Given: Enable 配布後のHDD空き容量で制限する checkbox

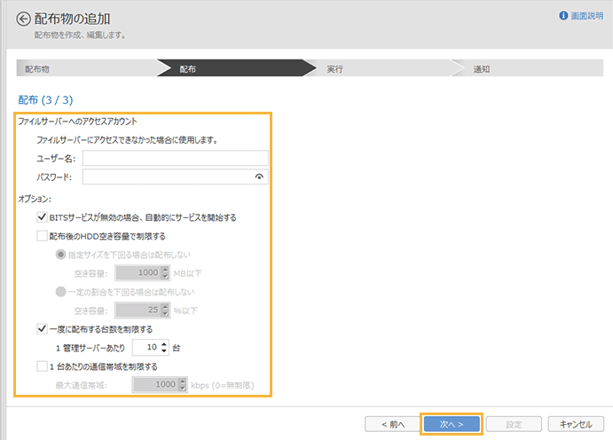Looking at the screenshot, I should pos(42,236).
